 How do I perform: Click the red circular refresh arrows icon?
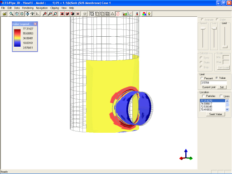pos(118,14)
